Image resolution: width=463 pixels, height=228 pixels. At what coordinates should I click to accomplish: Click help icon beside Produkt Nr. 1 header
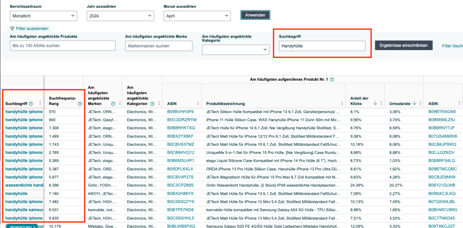[332, 79]
